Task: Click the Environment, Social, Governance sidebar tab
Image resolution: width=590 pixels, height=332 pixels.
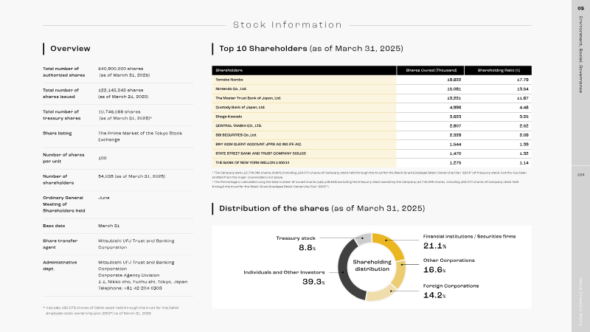Action: click(580, 54)
